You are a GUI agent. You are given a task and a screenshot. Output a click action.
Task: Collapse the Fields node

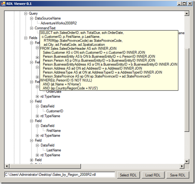click(x=26, y=38)
